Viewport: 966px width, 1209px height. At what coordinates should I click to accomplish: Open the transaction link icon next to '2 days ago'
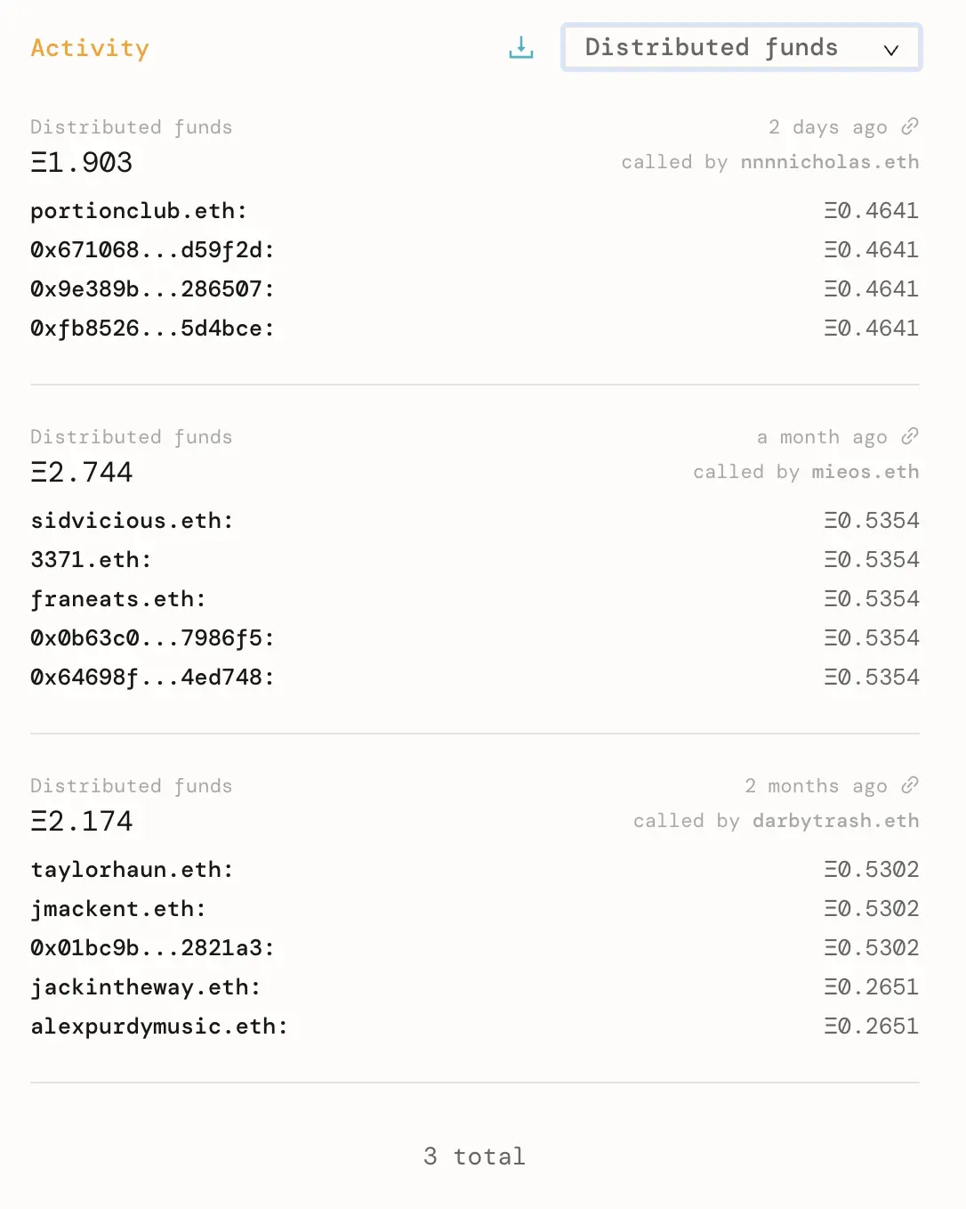point(910,126)
